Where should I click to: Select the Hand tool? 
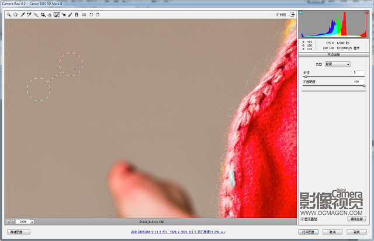click(x=15, y=15)
